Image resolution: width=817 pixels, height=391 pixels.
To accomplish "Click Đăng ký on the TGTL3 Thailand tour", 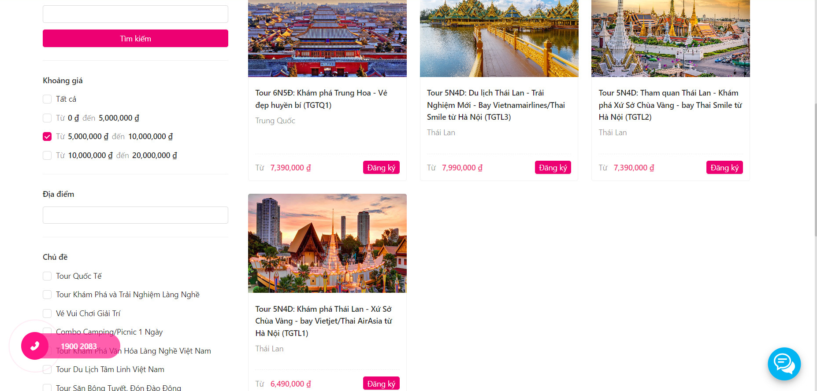I will coord(553,167).
